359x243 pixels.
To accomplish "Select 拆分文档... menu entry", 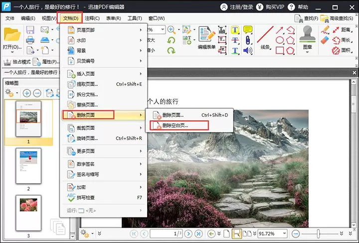I will click(104, 94).
